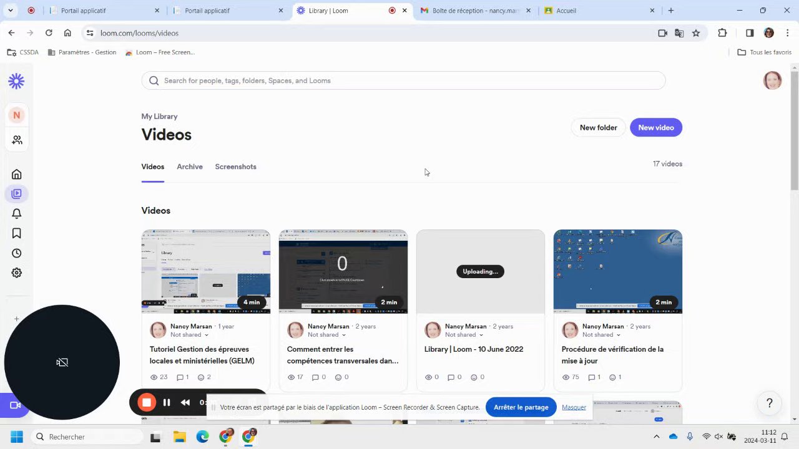799x449 pixels.
Task: Expand Not shared dropdown on Library Loom card
Action: (x=464, y=335)
